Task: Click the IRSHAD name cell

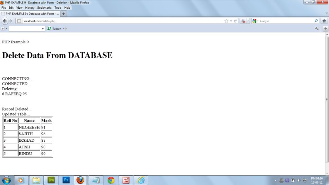Action: 29,140
